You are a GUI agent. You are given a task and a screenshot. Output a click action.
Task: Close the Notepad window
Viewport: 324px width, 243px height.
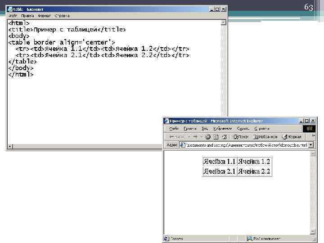pos(224,9)
